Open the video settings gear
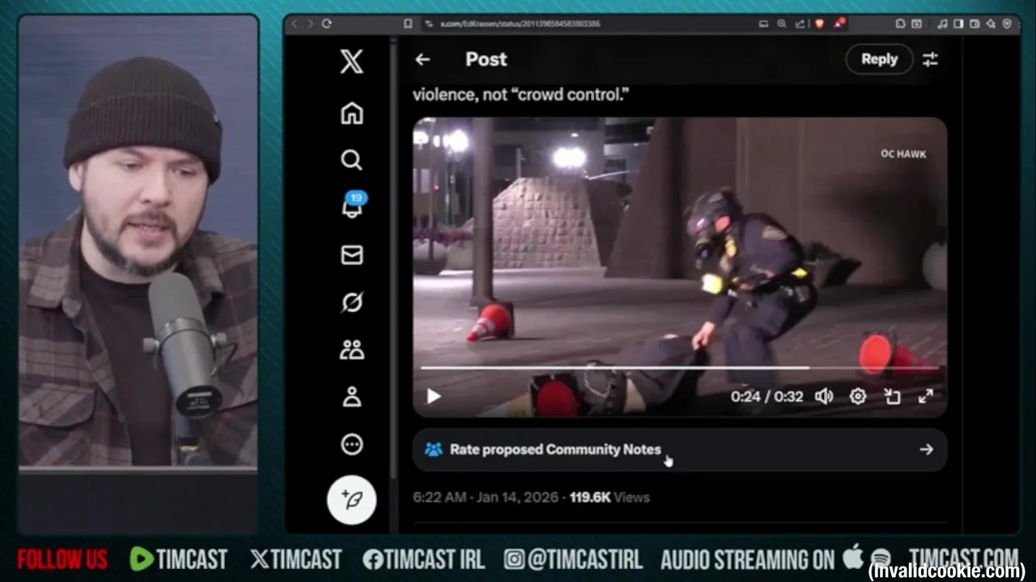The image size is (1036, 582). click(x=858, y=396)
